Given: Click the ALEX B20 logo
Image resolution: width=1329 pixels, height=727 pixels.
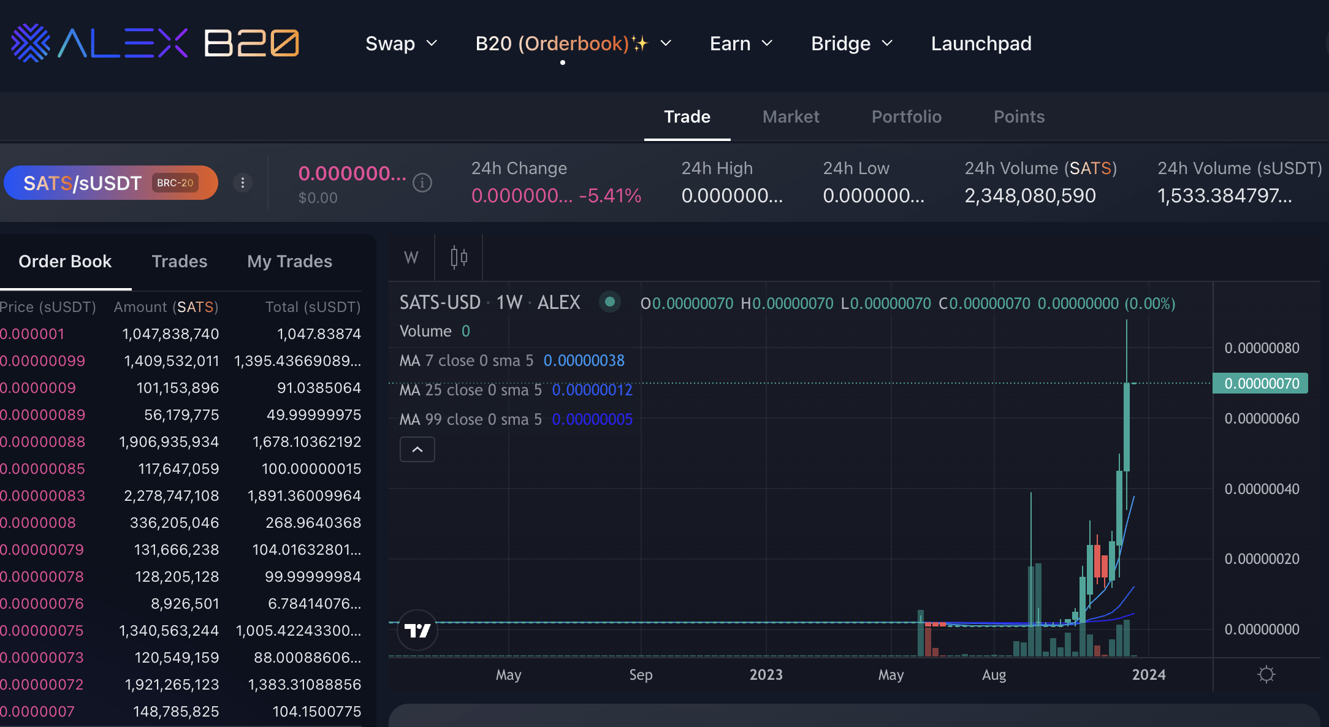Looking at the screenshot, I should click(155, 44).
